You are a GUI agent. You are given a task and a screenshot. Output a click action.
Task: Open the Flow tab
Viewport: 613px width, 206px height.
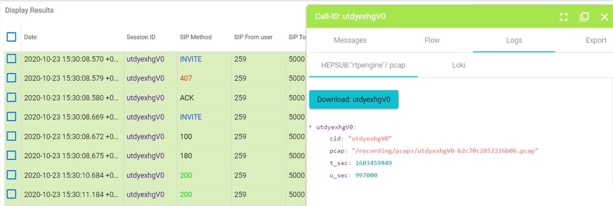pyautogui.click(x=432, y=40)
